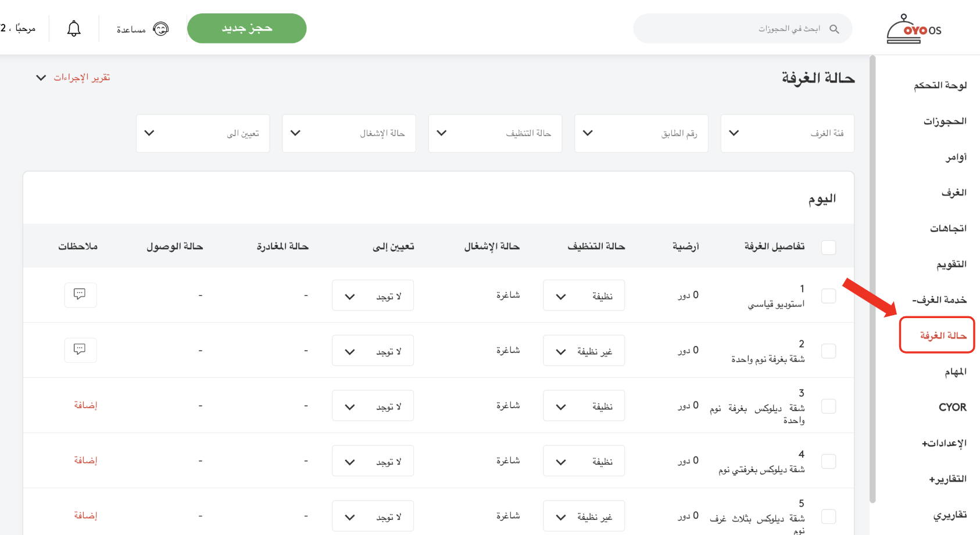
Task: Change cleaning status غير نظيفة for room 5
Action: [x=584, y=516]
